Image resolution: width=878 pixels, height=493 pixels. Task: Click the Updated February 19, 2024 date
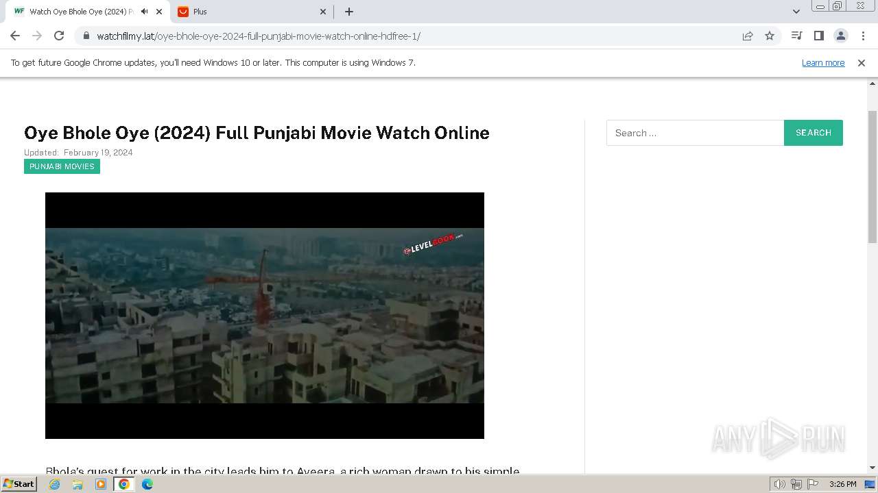coord(78,153)
